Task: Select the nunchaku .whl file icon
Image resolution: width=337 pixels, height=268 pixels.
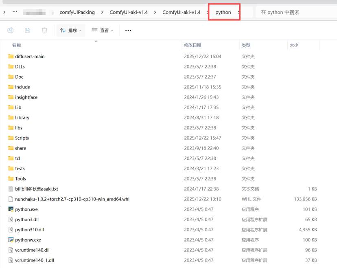Action: point(11,199)
